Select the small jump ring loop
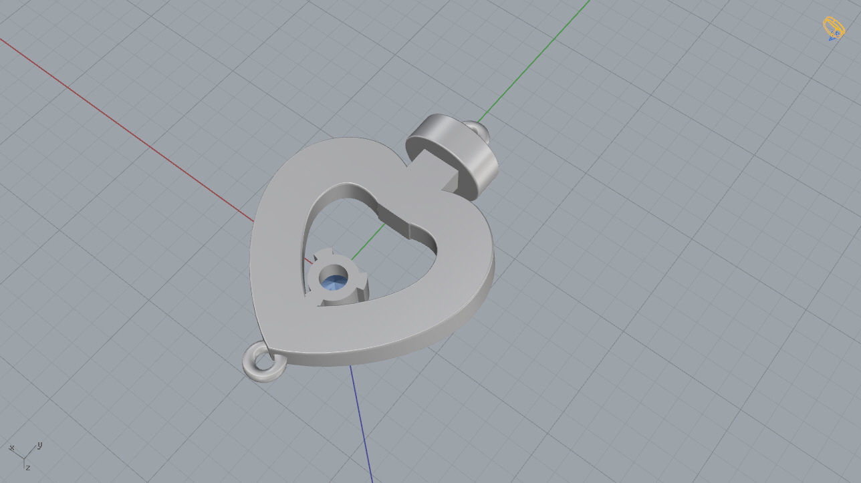The height and width of the screenshot is (483, 861). (264, 363)
